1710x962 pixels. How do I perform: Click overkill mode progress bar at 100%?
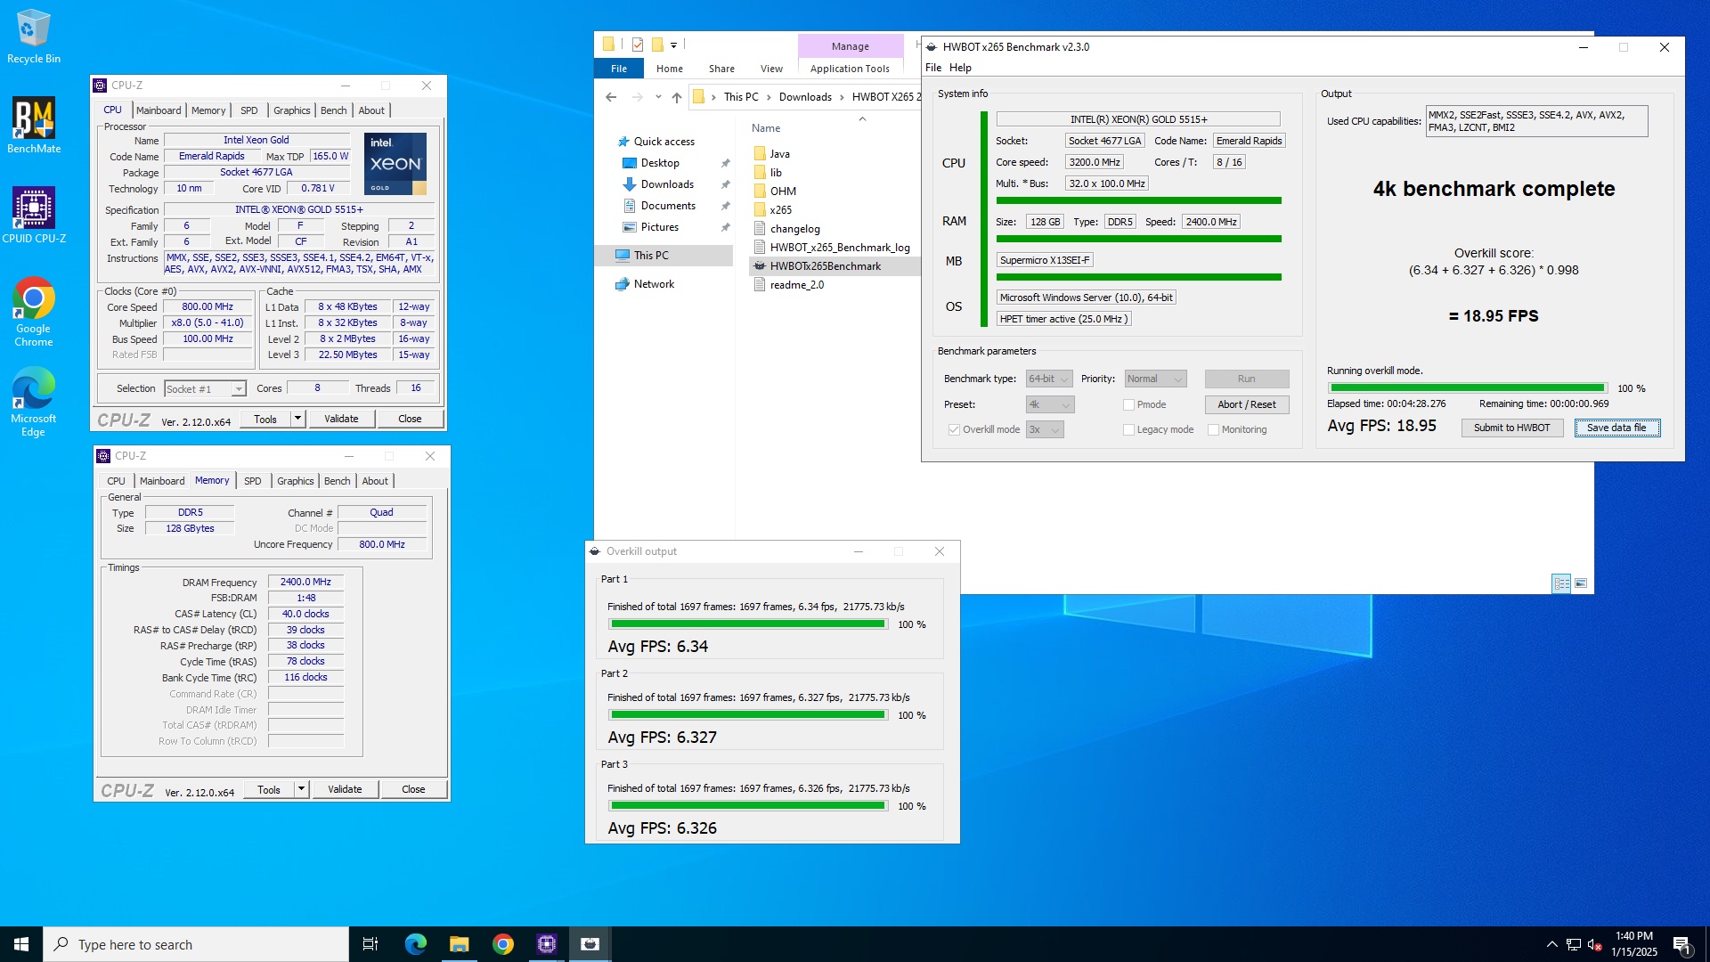(1467, 388)
